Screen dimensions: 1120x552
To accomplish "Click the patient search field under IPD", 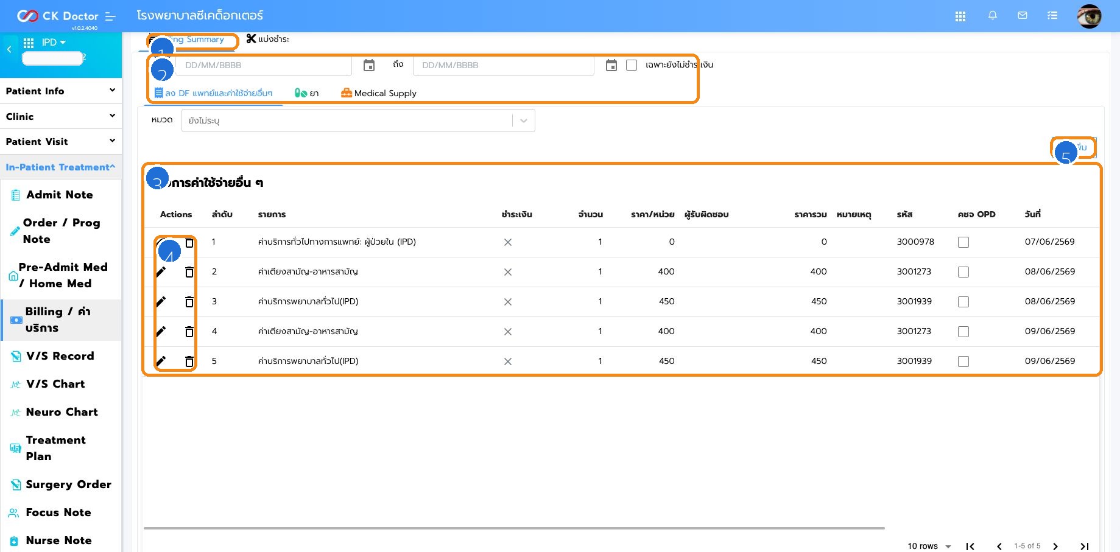I will (x=52, y=58).
